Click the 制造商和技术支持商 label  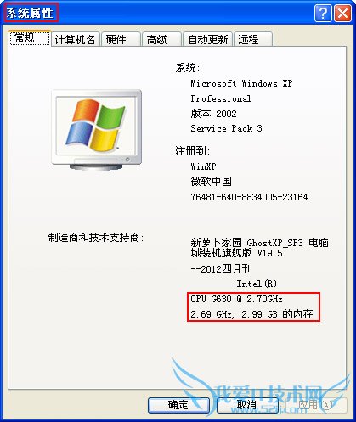coord(96,238)
